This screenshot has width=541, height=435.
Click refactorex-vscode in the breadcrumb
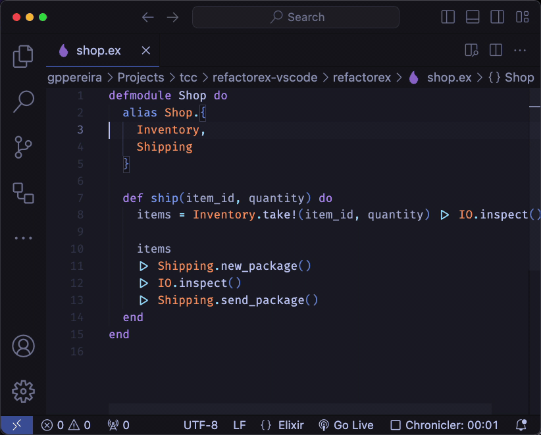[x=265, y=78]
